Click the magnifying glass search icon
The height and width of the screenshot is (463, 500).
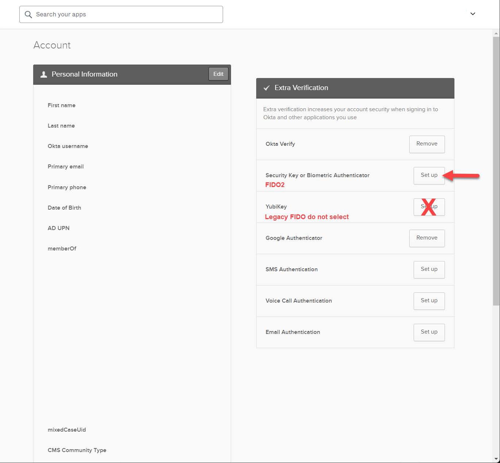coord(28,15)
